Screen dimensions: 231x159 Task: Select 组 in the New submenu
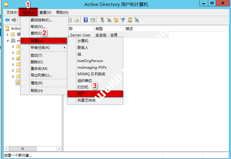[95, 54]
